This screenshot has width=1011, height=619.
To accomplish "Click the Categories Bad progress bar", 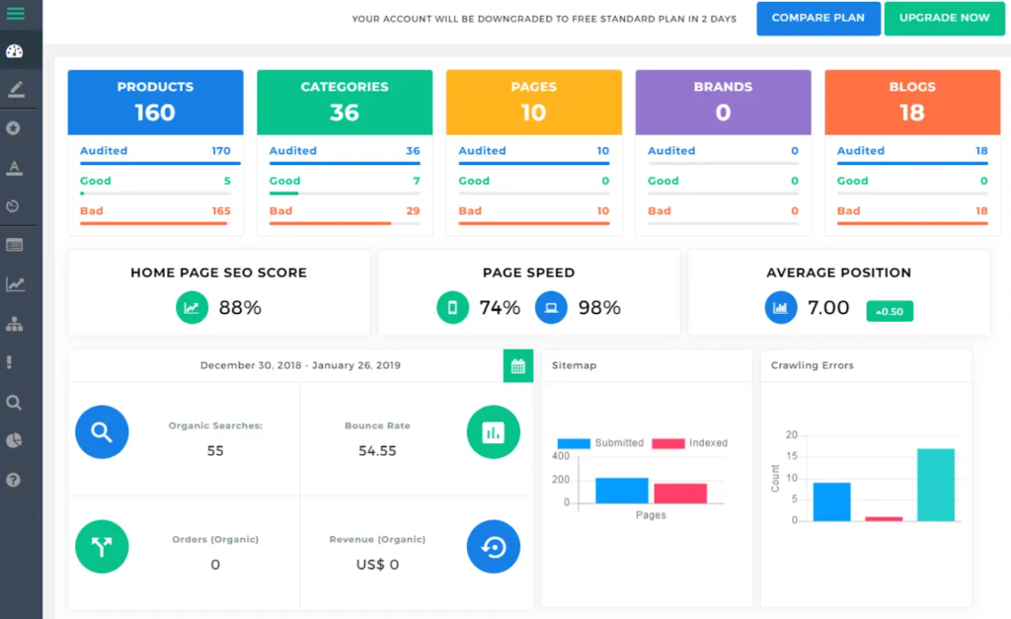I will (344, 223).
